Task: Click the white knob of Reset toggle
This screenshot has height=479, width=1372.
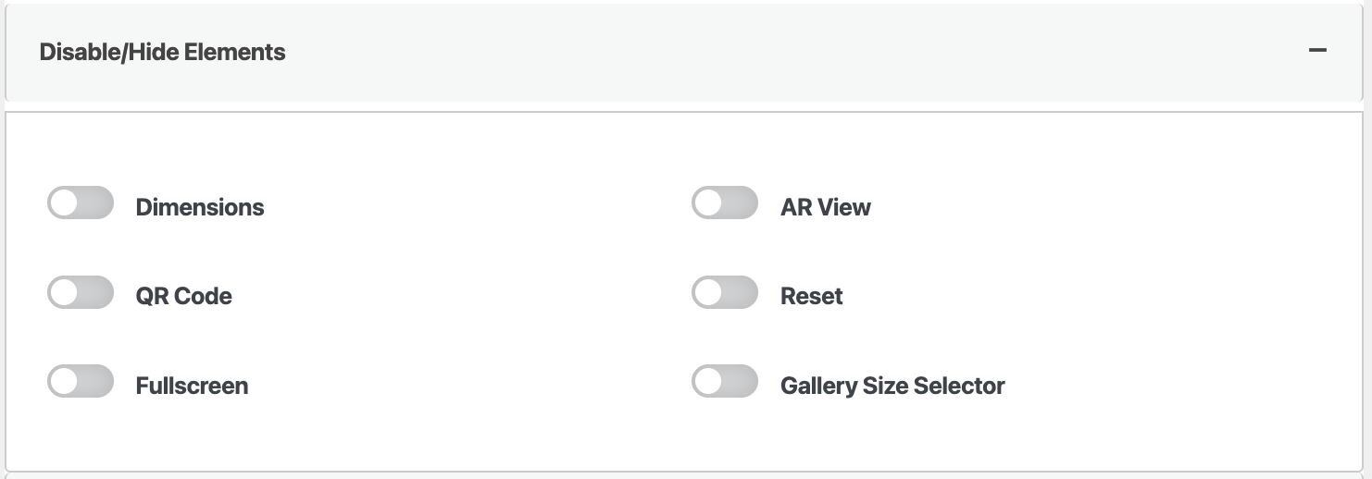Action: (708, 292)
